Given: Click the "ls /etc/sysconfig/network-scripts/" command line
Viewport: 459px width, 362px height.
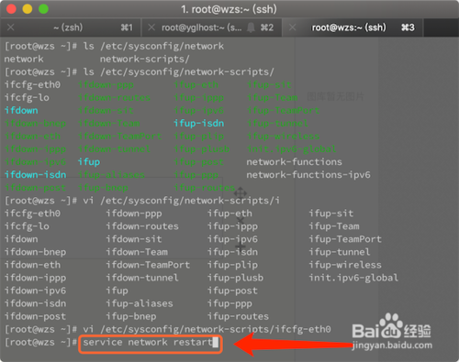Looking at the screenshot, I should coord(178,71).
